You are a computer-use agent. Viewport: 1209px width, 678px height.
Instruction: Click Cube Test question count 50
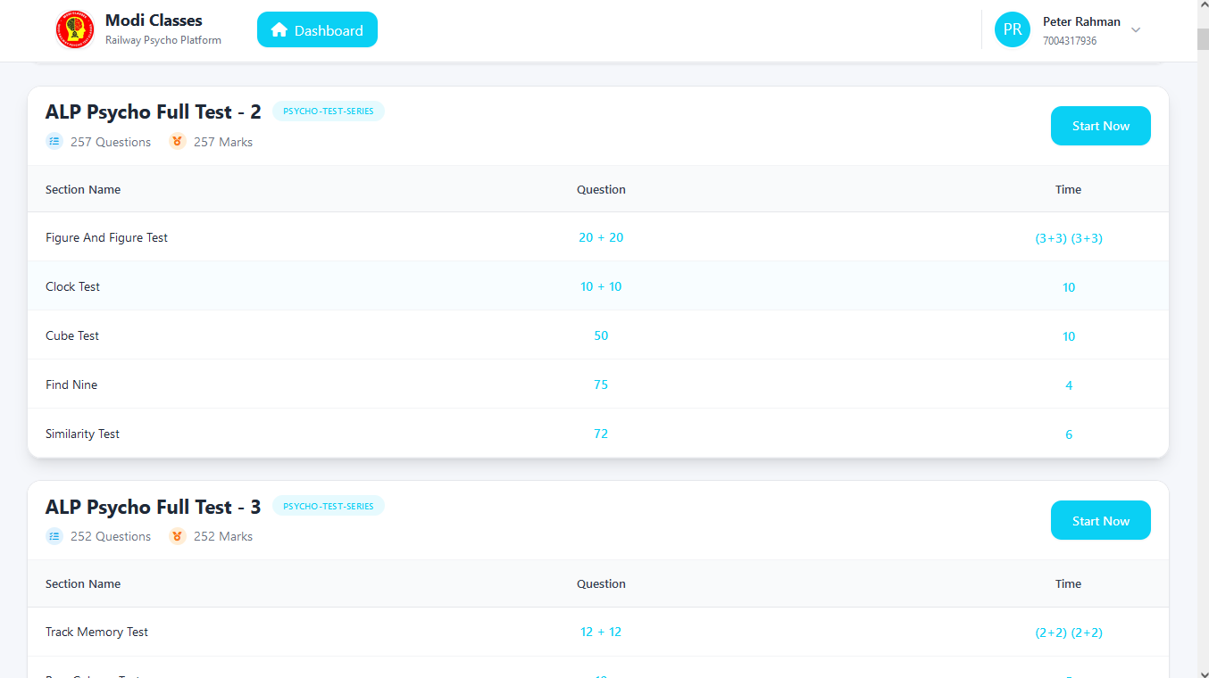click(x=601, y=335)
